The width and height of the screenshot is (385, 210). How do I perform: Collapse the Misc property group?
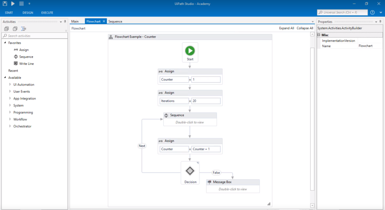(319, 35)
